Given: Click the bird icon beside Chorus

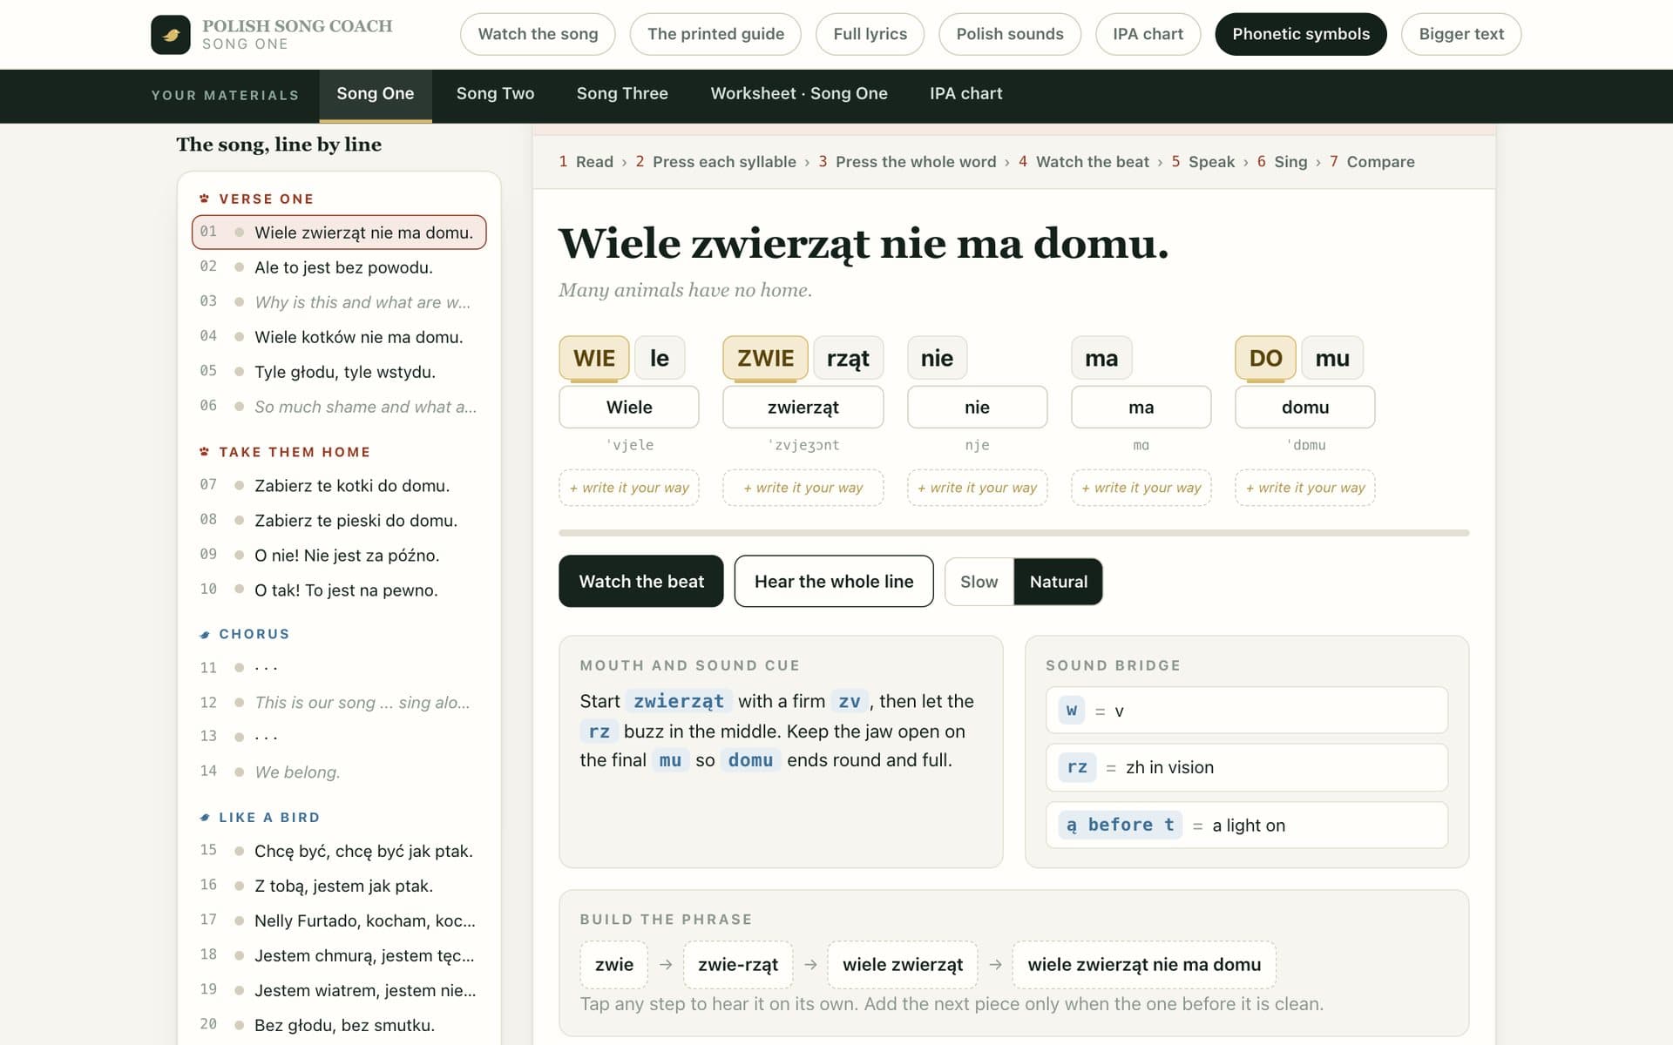Looking at the screenshot, I should pyautogui.click(x=205, y=634).
